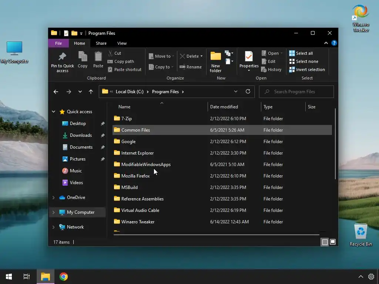Click Pin to Quick access icon
This screenshot has width=379, height=284.
click(x=62, y=57)
